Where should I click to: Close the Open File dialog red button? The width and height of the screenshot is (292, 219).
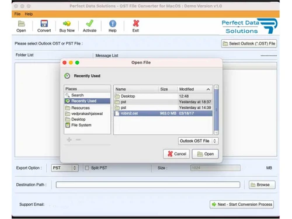pyautogui.click(x=65, y=62)
